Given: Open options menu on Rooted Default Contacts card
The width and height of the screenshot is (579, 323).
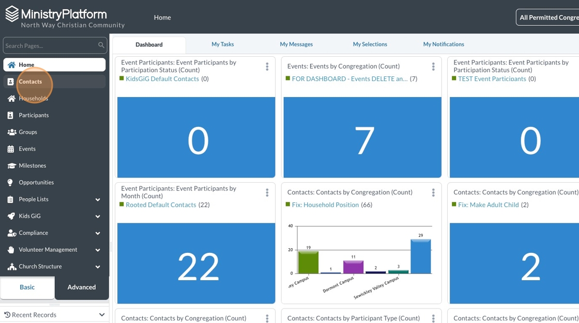Looking at the screenshot, I should [267, 192].
